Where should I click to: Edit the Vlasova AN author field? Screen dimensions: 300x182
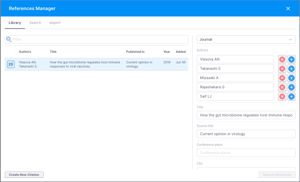tap(235, 59)
